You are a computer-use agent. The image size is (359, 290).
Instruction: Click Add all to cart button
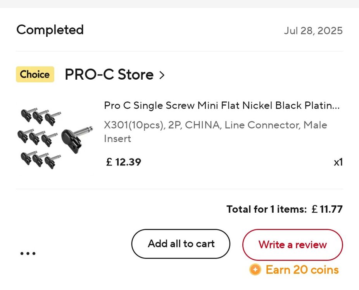[181, 244]
